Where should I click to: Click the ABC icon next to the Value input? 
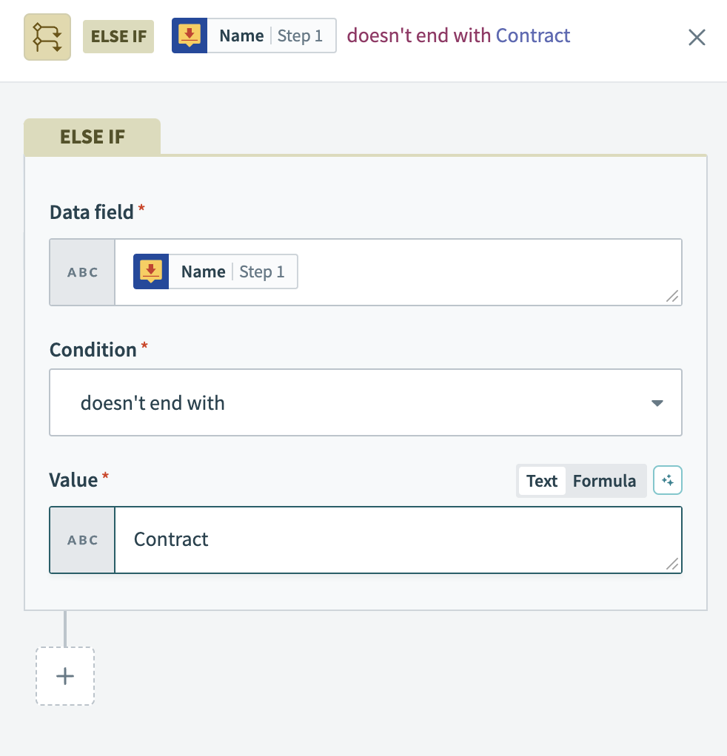[x=81, y=539]
